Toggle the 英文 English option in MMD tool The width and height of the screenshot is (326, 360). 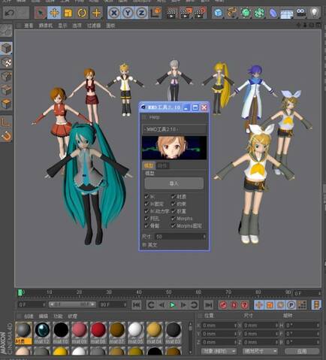(x=144, y=245)
